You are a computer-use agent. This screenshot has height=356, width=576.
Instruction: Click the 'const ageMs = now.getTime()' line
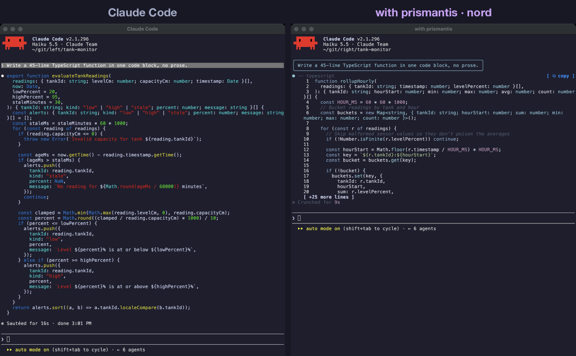[100, 155]
